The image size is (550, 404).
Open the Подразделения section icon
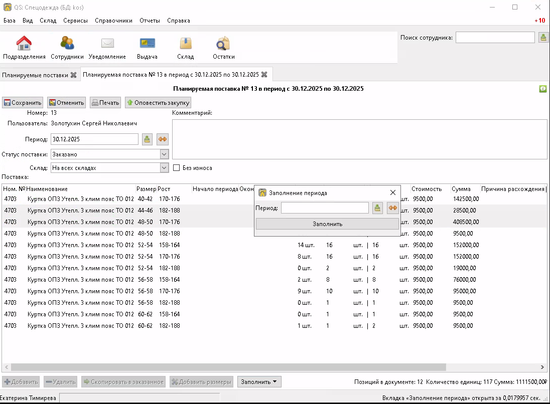[x=24, y=44]
